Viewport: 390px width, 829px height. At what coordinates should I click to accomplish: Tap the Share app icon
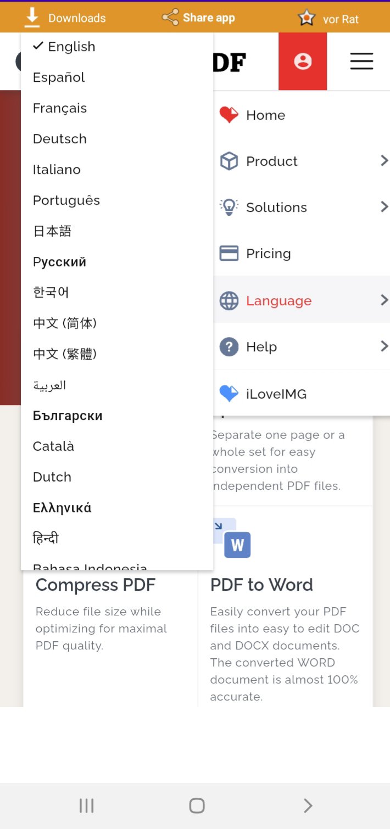coord(170,18)
